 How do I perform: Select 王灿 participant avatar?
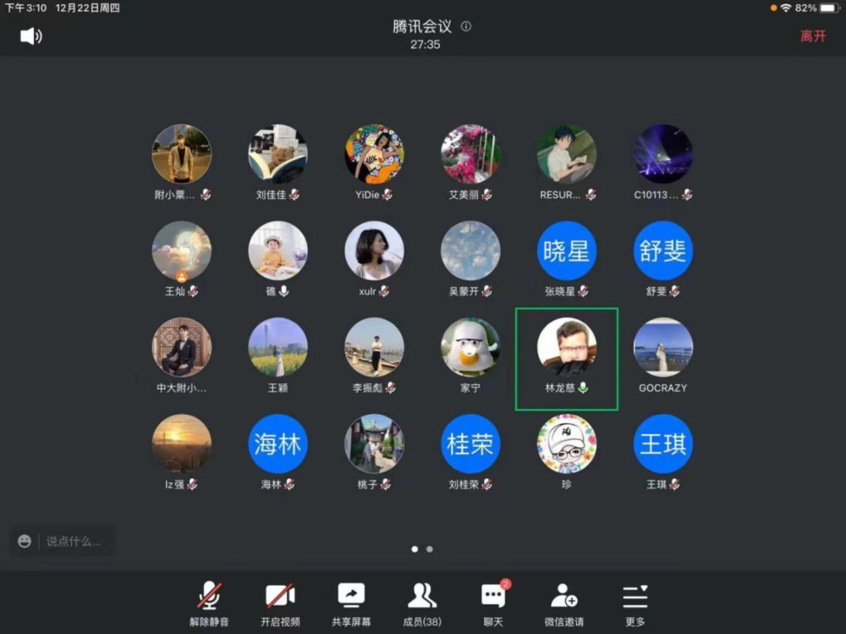point(182,251)
